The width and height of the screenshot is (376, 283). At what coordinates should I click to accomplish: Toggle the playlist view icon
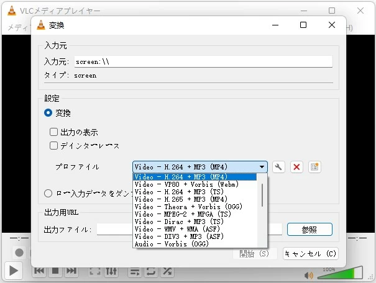pyautogui.click(x=134, y=271)
